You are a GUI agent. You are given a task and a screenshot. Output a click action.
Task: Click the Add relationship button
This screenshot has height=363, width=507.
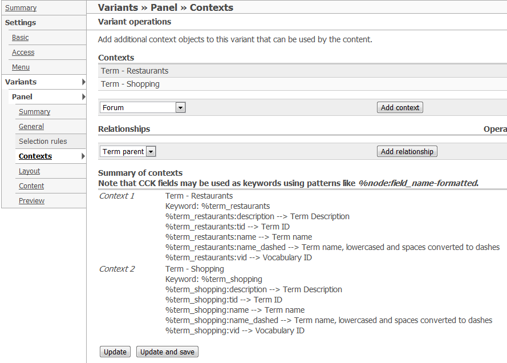click(407, 152)
